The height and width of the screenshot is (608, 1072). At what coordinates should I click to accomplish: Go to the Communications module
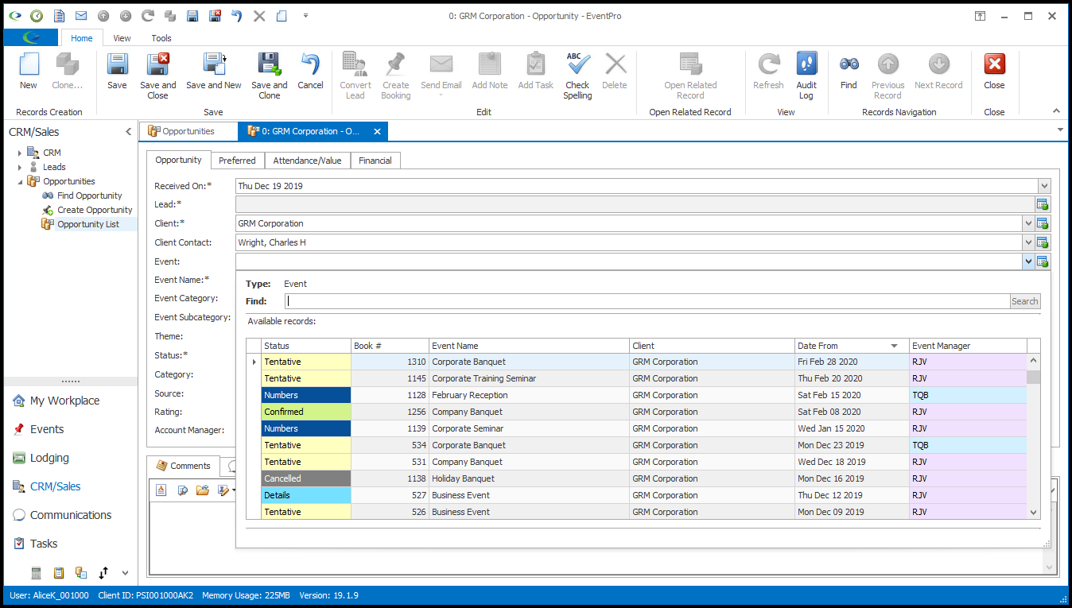[71, 515]
